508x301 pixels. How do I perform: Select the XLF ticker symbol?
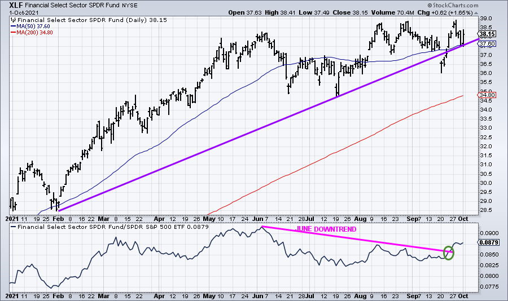16,5
